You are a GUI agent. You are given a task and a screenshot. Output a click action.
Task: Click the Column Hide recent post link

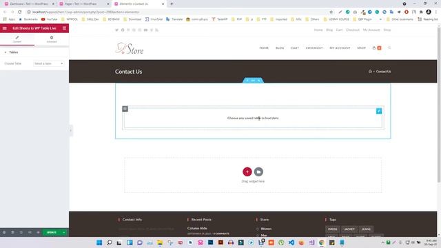coord(197,228)
